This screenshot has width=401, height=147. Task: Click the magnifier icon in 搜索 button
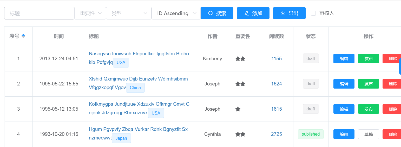point(211,13)
